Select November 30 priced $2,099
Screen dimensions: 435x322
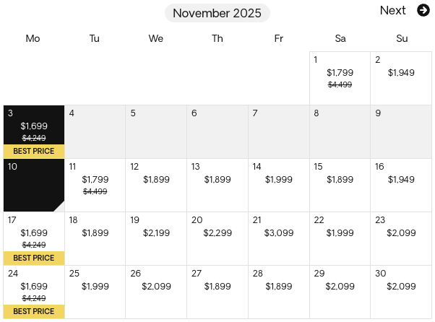coord(401,292)
